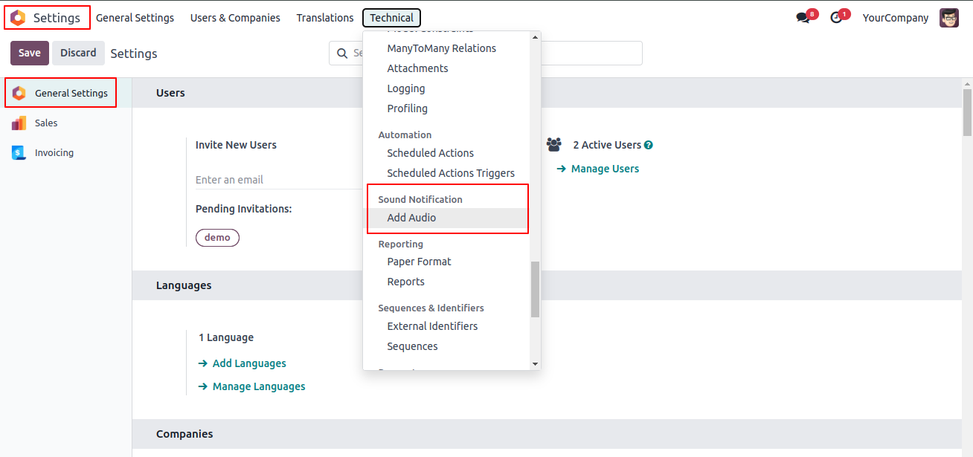Click the dropdown menu scrollbar down arrow
Viewport: 973px width, 457px height.
coord(535,364)
